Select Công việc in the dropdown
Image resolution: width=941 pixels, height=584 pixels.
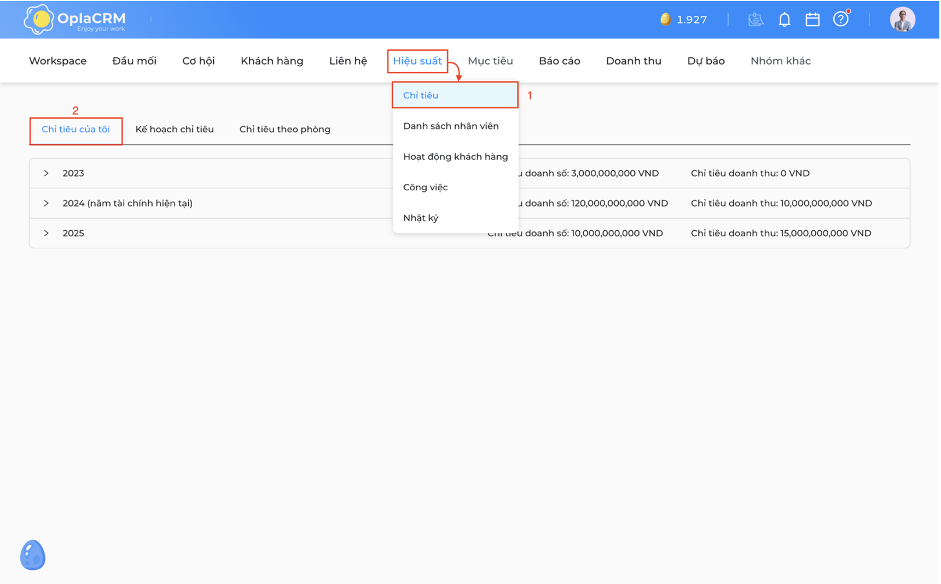pos(455,187)
